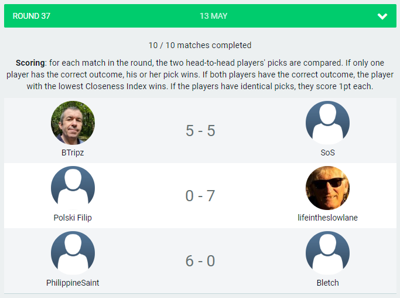The width and height of the screenshot is (400, 298).
Task: Click PhilippineSaint's default avatar icon
Action: (x=73, y=253)
